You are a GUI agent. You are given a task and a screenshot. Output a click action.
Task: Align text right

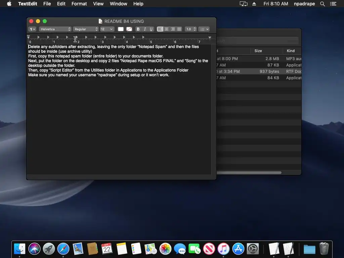tap(173, 29)
